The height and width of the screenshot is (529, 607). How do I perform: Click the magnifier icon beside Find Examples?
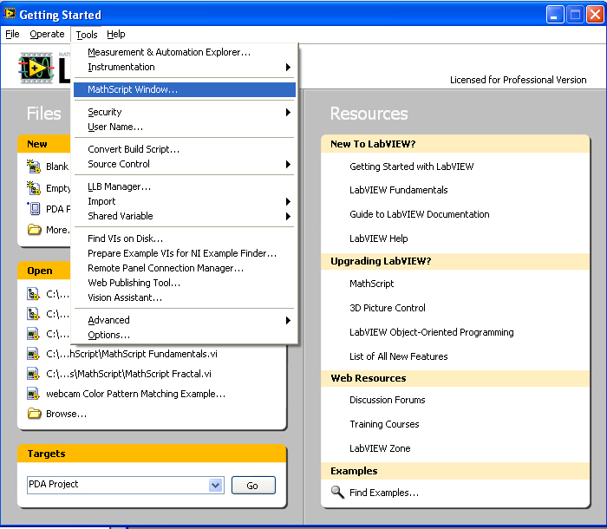point(337,493)
